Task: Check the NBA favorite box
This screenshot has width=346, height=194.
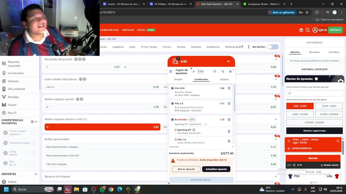Action: [33, 163]
